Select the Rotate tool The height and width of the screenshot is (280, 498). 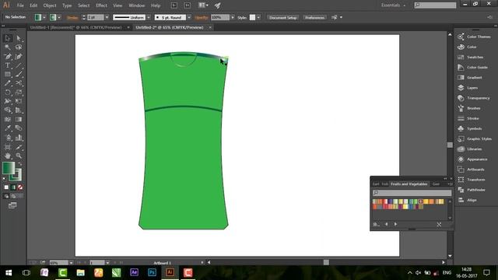coord(8,93)
